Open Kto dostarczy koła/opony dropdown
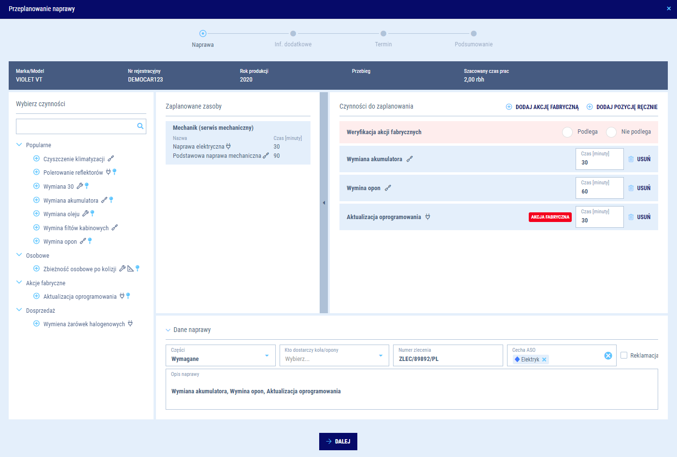The height and width of the screenshot is (457, 677). click(381, 356)
